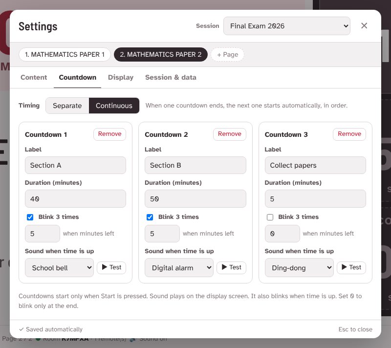The image size is (391, 348).
Task: Click the Esc to close hint
Action: [355, 329]
